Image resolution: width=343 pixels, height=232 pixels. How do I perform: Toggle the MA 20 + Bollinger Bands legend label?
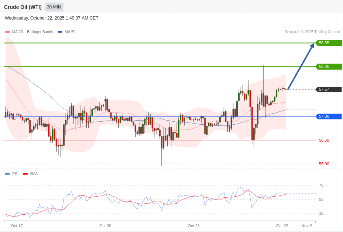pos(32,32)
